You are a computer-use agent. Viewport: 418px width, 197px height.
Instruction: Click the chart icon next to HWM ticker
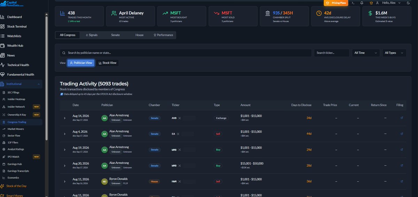[180, 182]
